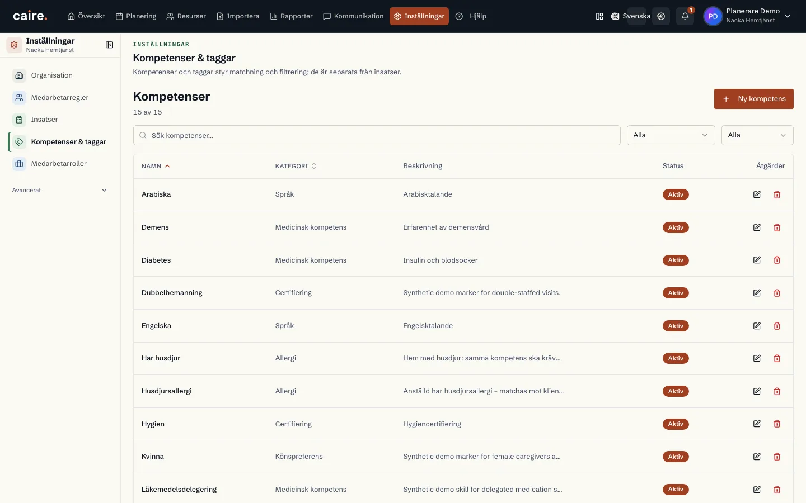The height and width of the screenshot is (503, 806).
Task: Click the icon right of Svenska
Action: pyautogui.click(x=661, y=16)
